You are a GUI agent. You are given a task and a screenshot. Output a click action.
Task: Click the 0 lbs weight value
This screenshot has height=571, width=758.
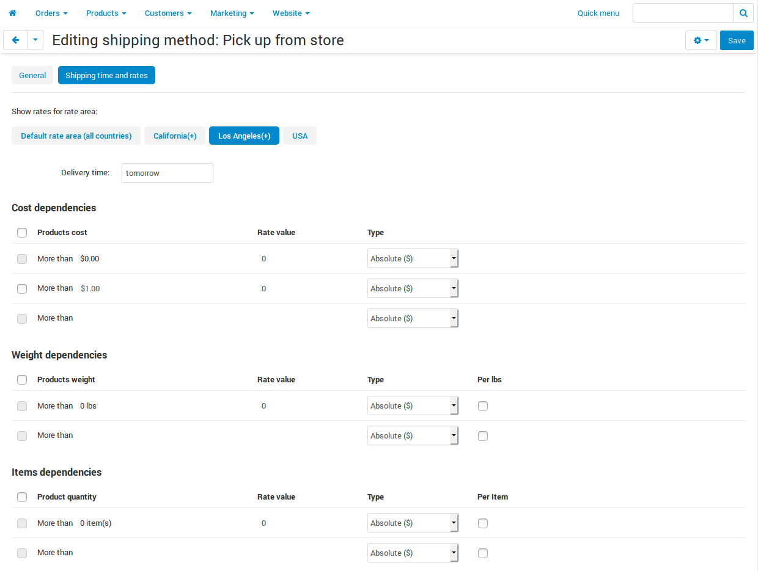pos(88,406)
